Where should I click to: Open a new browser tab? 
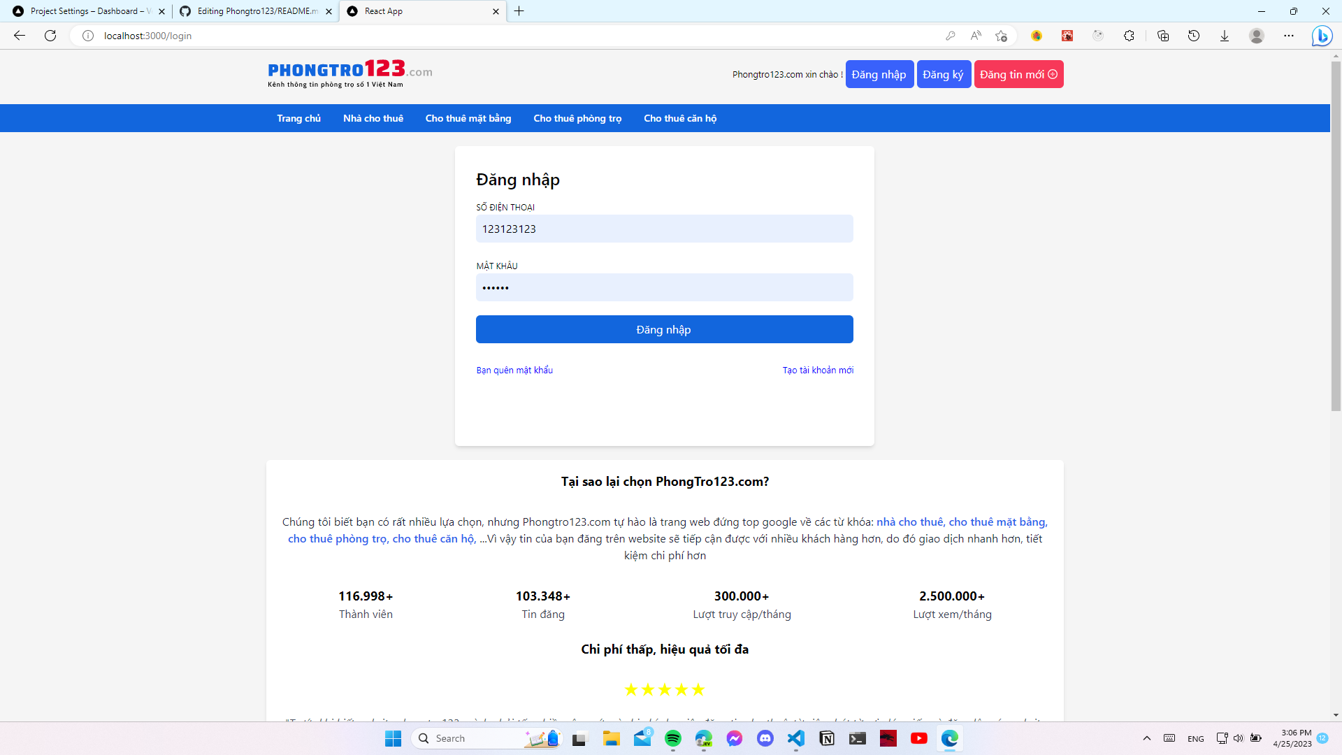[519, 11]
